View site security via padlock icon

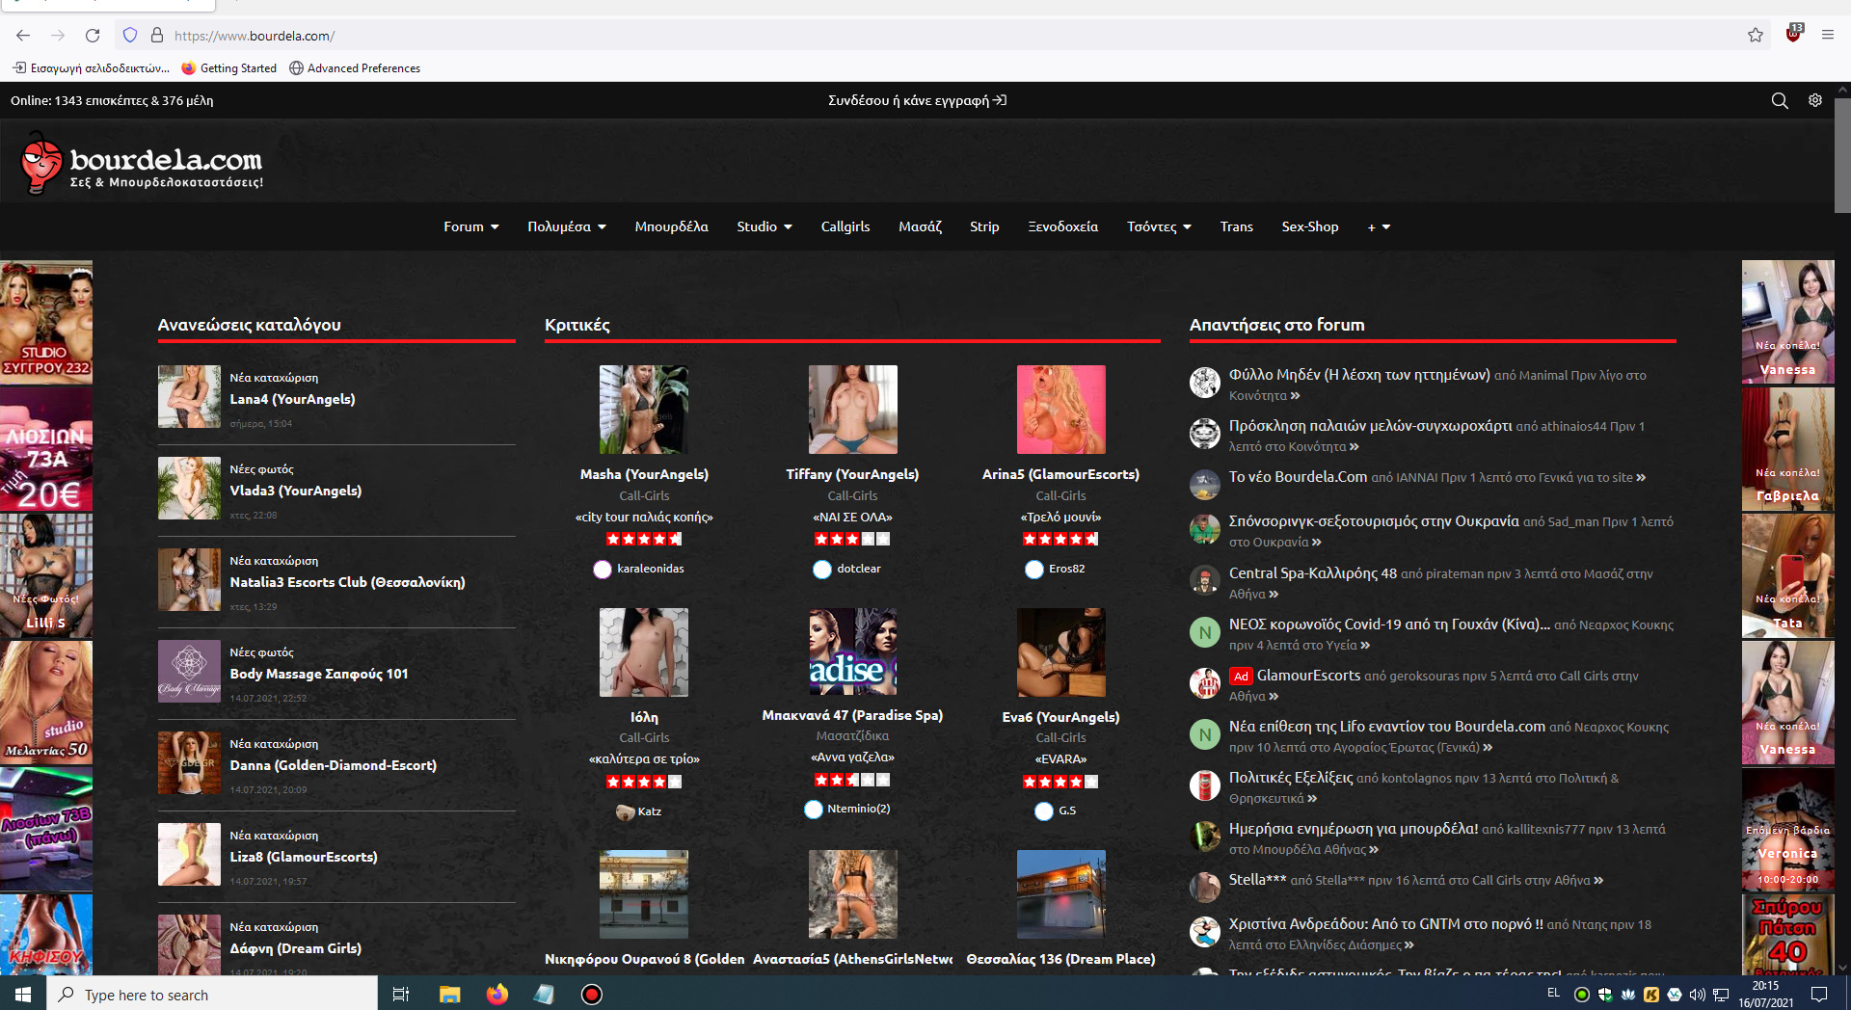[157, 36]
